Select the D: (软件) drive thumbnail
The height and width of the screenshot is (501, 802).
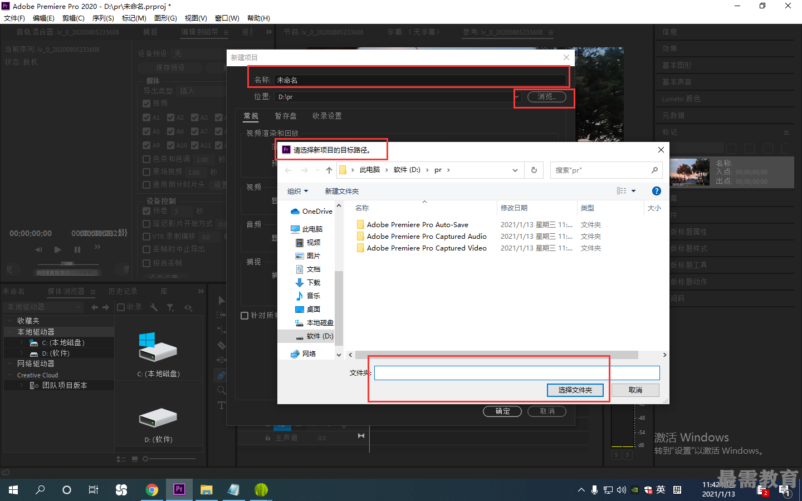coord(158,425)
